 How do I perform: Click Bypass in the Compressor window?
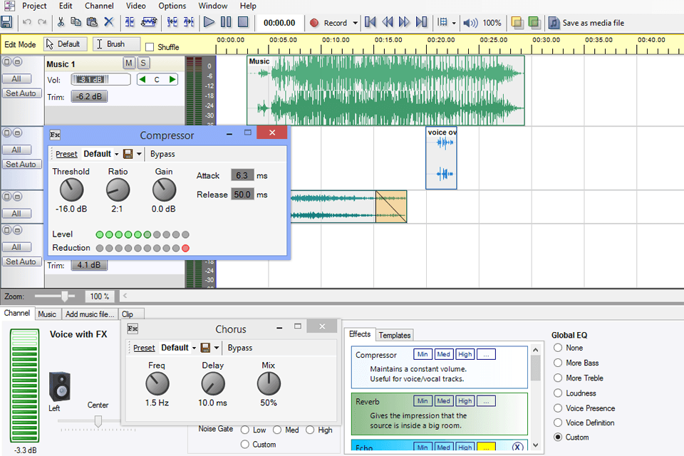(162, 154)
